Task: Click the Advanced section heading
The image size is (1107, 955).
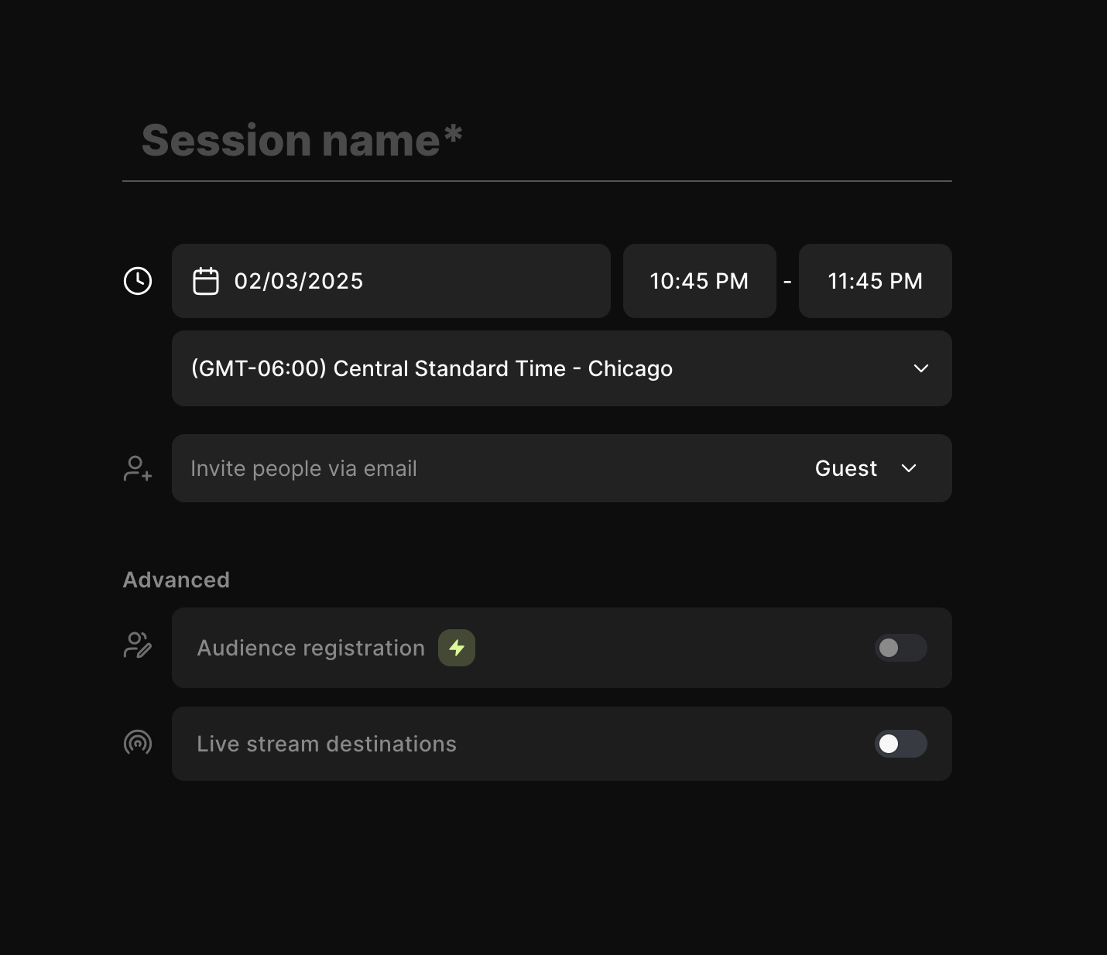Action: point(177,580)
